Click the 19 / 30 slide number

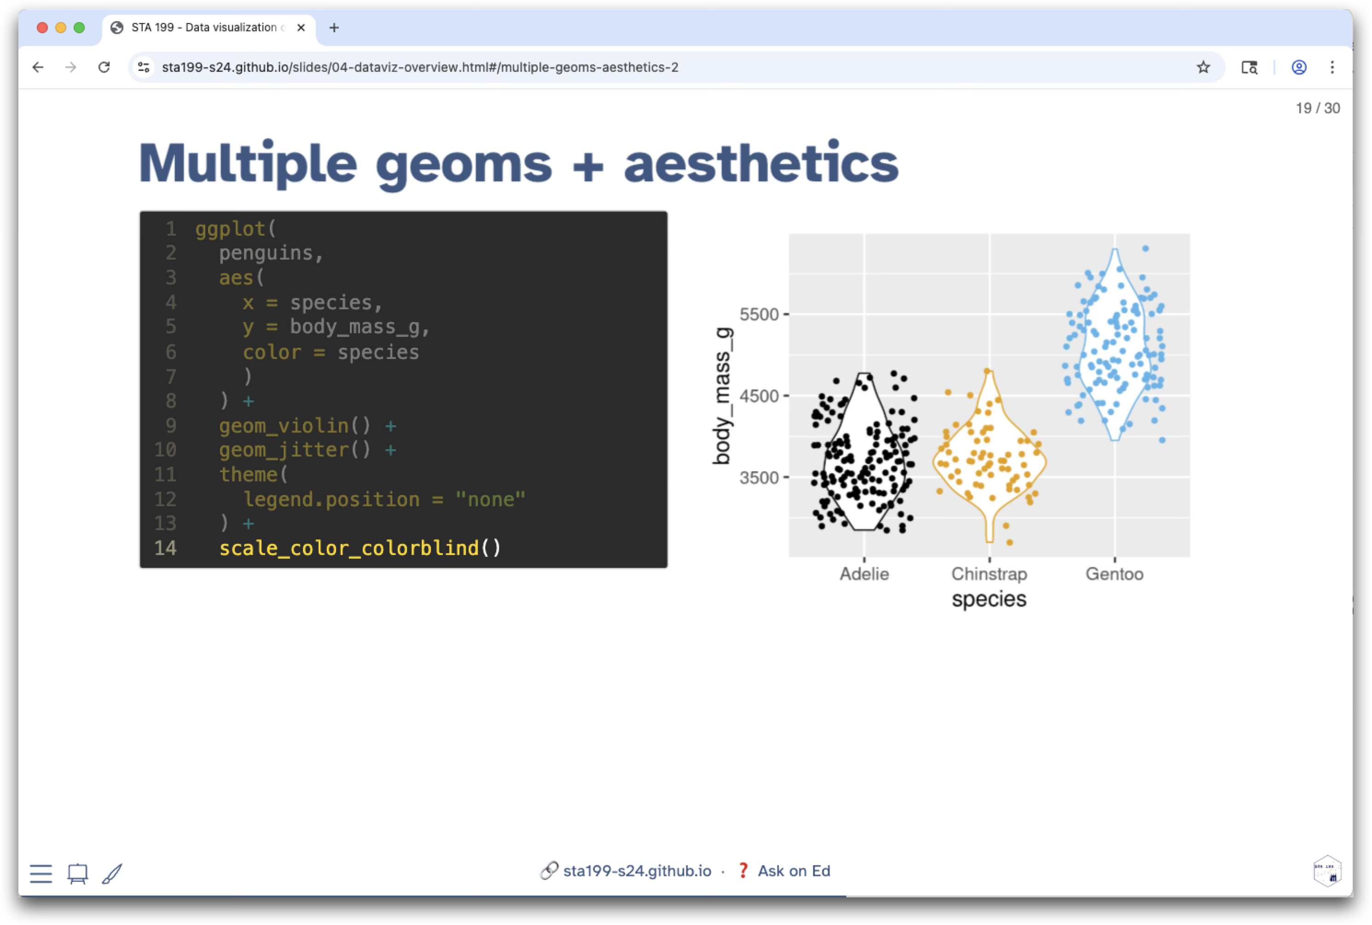click(x=1317, y=109)
